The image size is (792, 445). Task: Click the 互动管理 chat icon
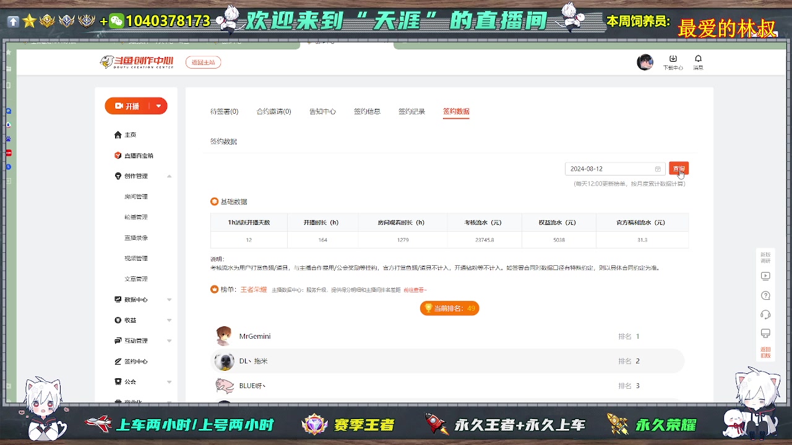pos(118,341)
